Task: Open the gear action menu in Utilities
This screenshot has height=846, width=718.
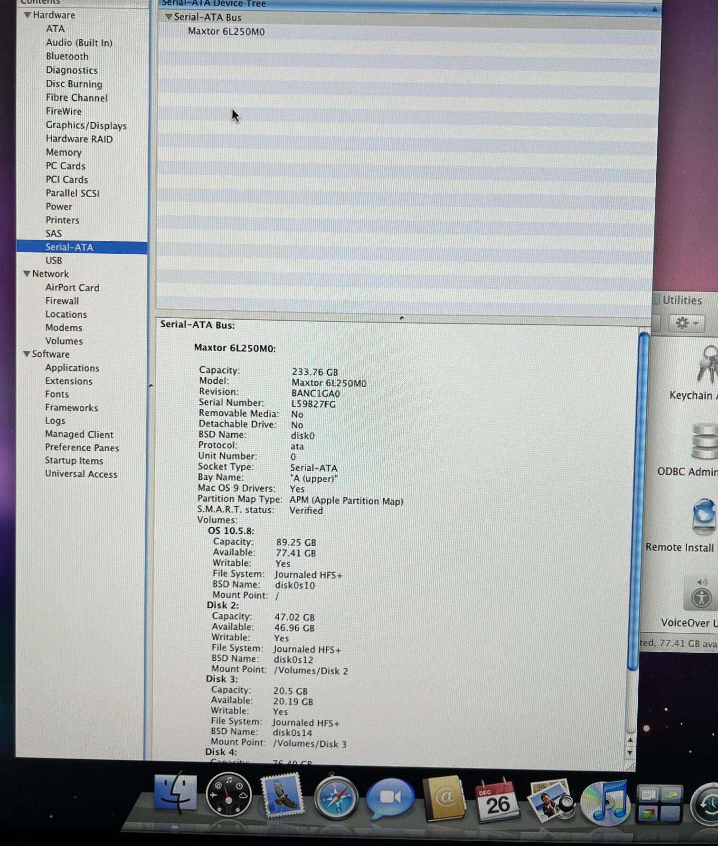Action: pyautogui.click(x=686, y=323)
